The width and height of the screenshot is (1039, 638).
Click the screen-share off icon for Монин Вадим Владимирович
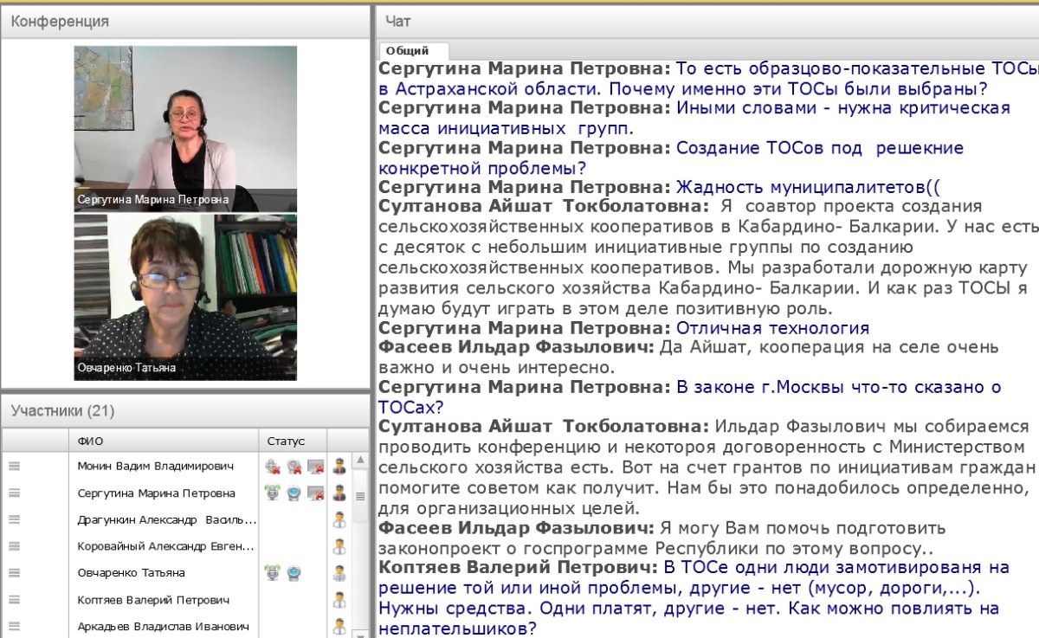[315, 467]
